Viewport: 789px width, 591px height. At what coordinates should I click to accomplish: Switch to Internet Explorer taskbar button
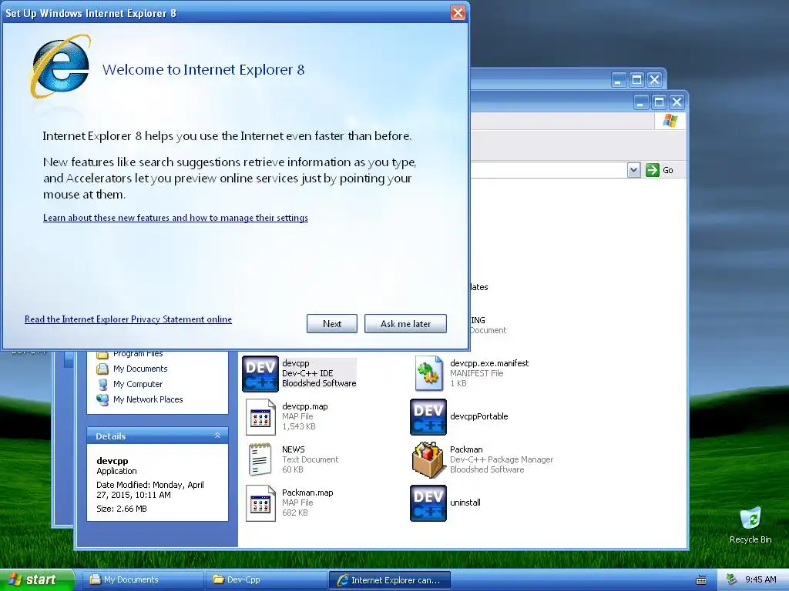[x=389, y=580]
